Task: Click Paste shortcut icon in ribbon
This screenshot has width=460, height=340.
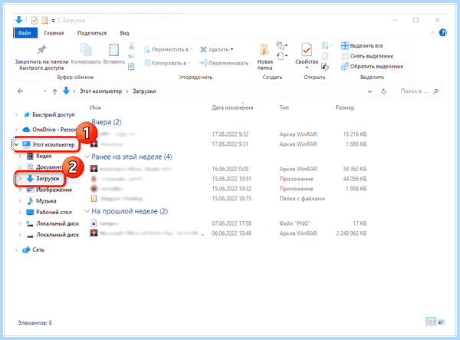Action: (x=131, y=67)
